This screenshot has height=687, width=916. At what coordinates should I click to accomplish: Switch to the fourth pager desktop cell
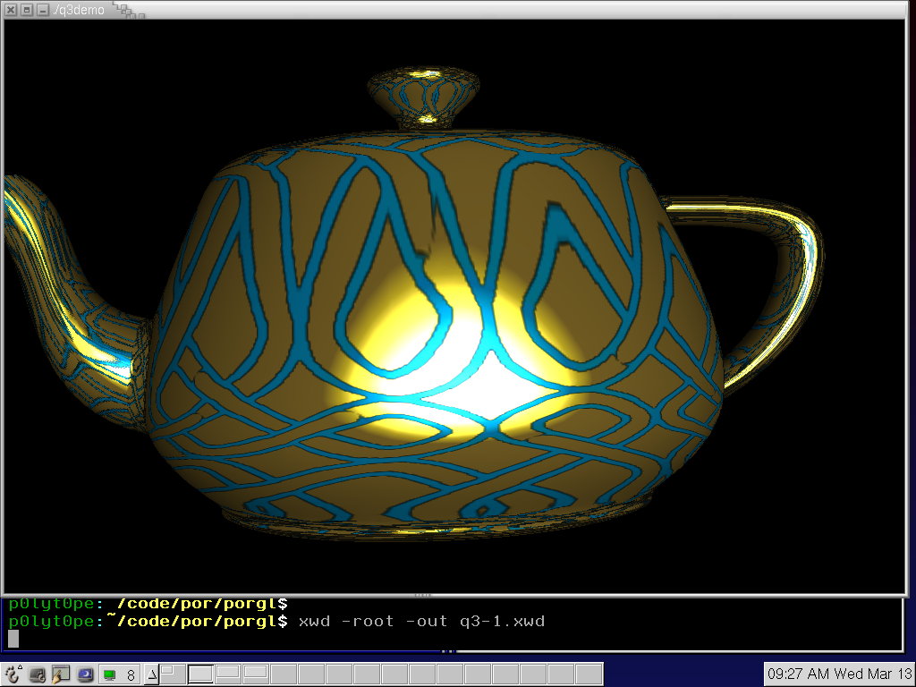(257, 674)
